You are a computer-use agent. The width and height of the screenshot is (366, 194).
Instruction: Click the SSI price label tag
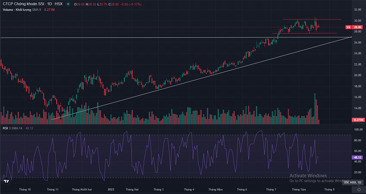(x=348, y=27)
